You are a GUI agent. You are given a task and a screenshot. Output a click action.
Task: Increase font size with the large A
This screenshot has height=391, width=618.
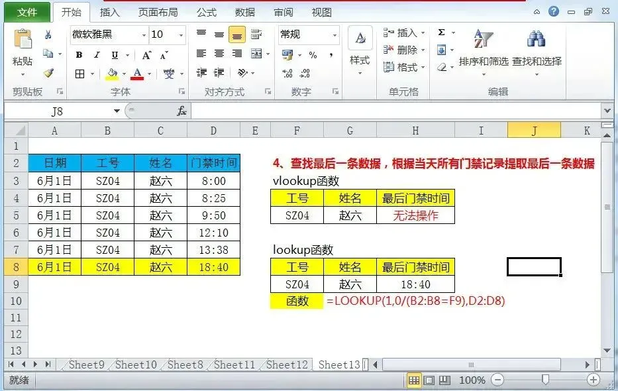click(146, 55)
